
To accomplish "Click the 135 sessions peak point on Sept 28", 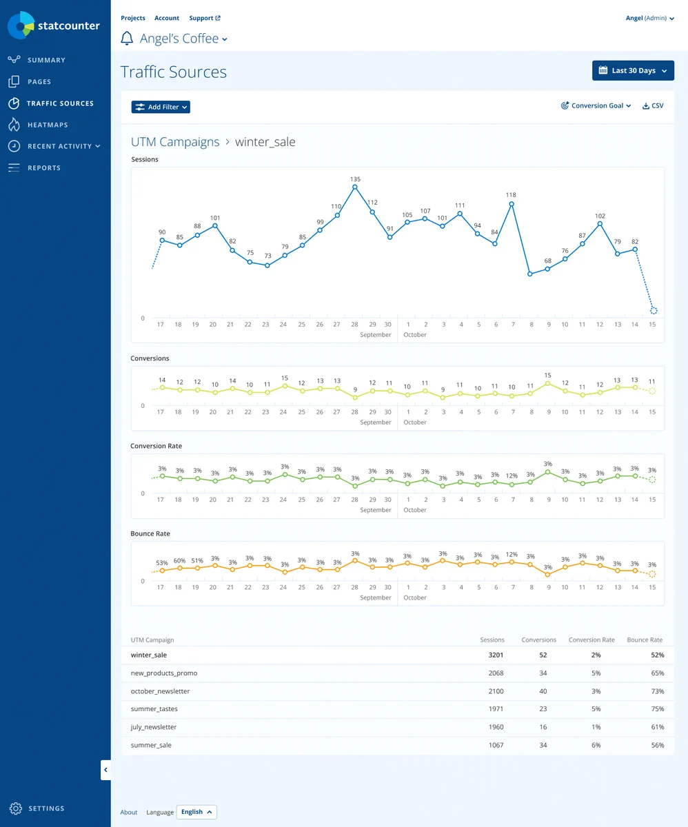I will coord(355,187).
